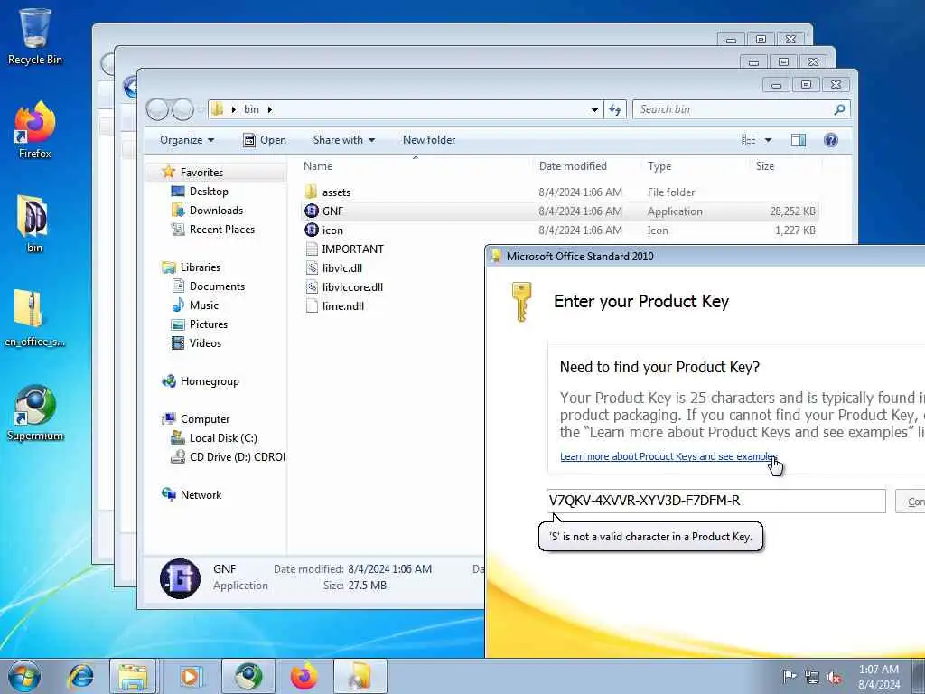This screenshot has width=925, height=694.
Task: Launch Internet Explorer from the taskbar
Action: point(80,676)
